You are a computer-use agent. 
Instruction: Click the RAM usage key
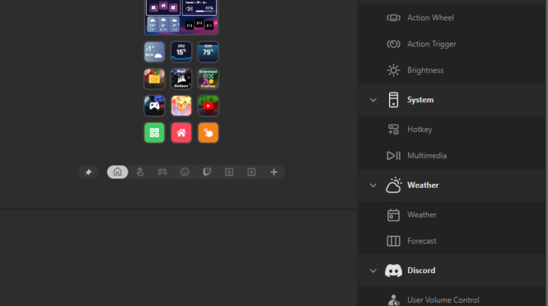(x=208, y=52)
